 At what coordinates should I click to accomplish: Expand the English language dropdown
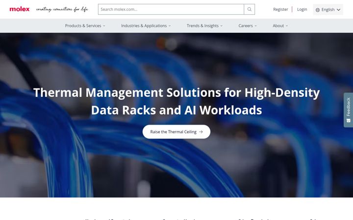[x=328, y=10]
